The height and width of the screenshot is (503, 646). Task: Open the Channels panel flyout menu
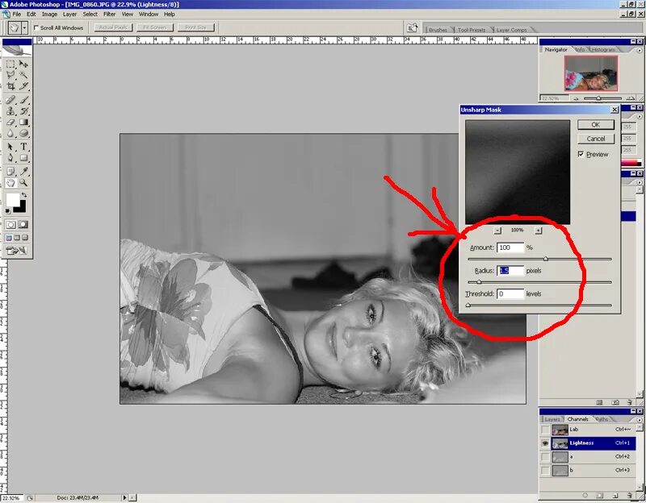tap(639, 420)
